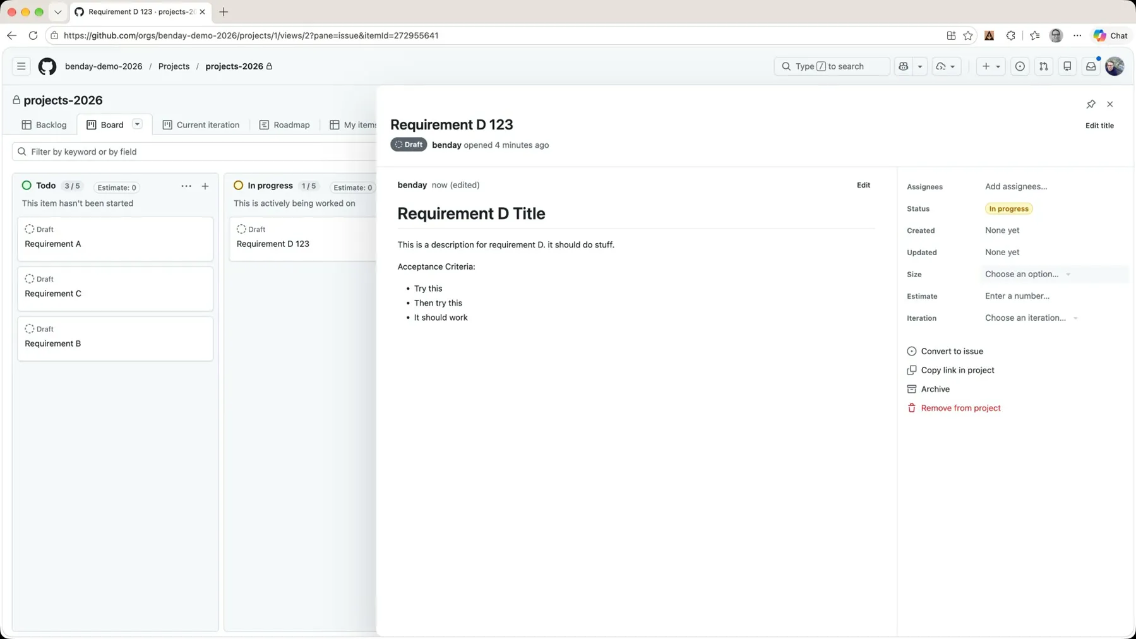Open the issues icon in GitHub header
The image size is (1136, 639).
pos(1020,66)
